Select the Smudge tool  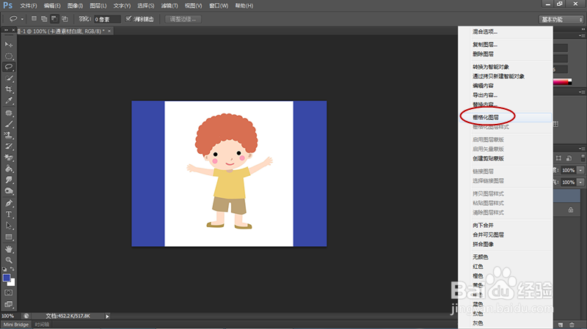pyautogui.click(x=9, y=180)
